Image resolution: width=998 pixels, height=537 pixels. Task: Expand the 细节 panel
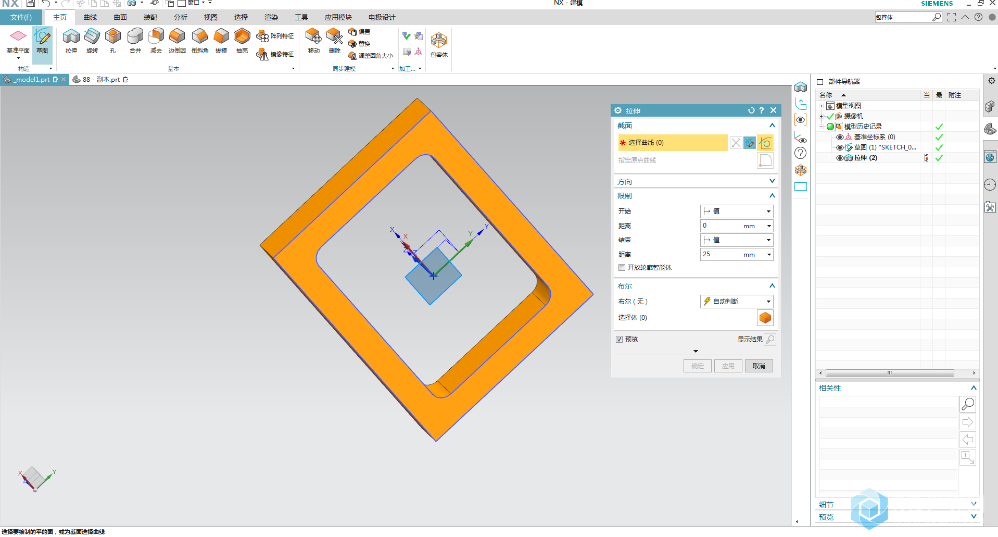[974, 504]
